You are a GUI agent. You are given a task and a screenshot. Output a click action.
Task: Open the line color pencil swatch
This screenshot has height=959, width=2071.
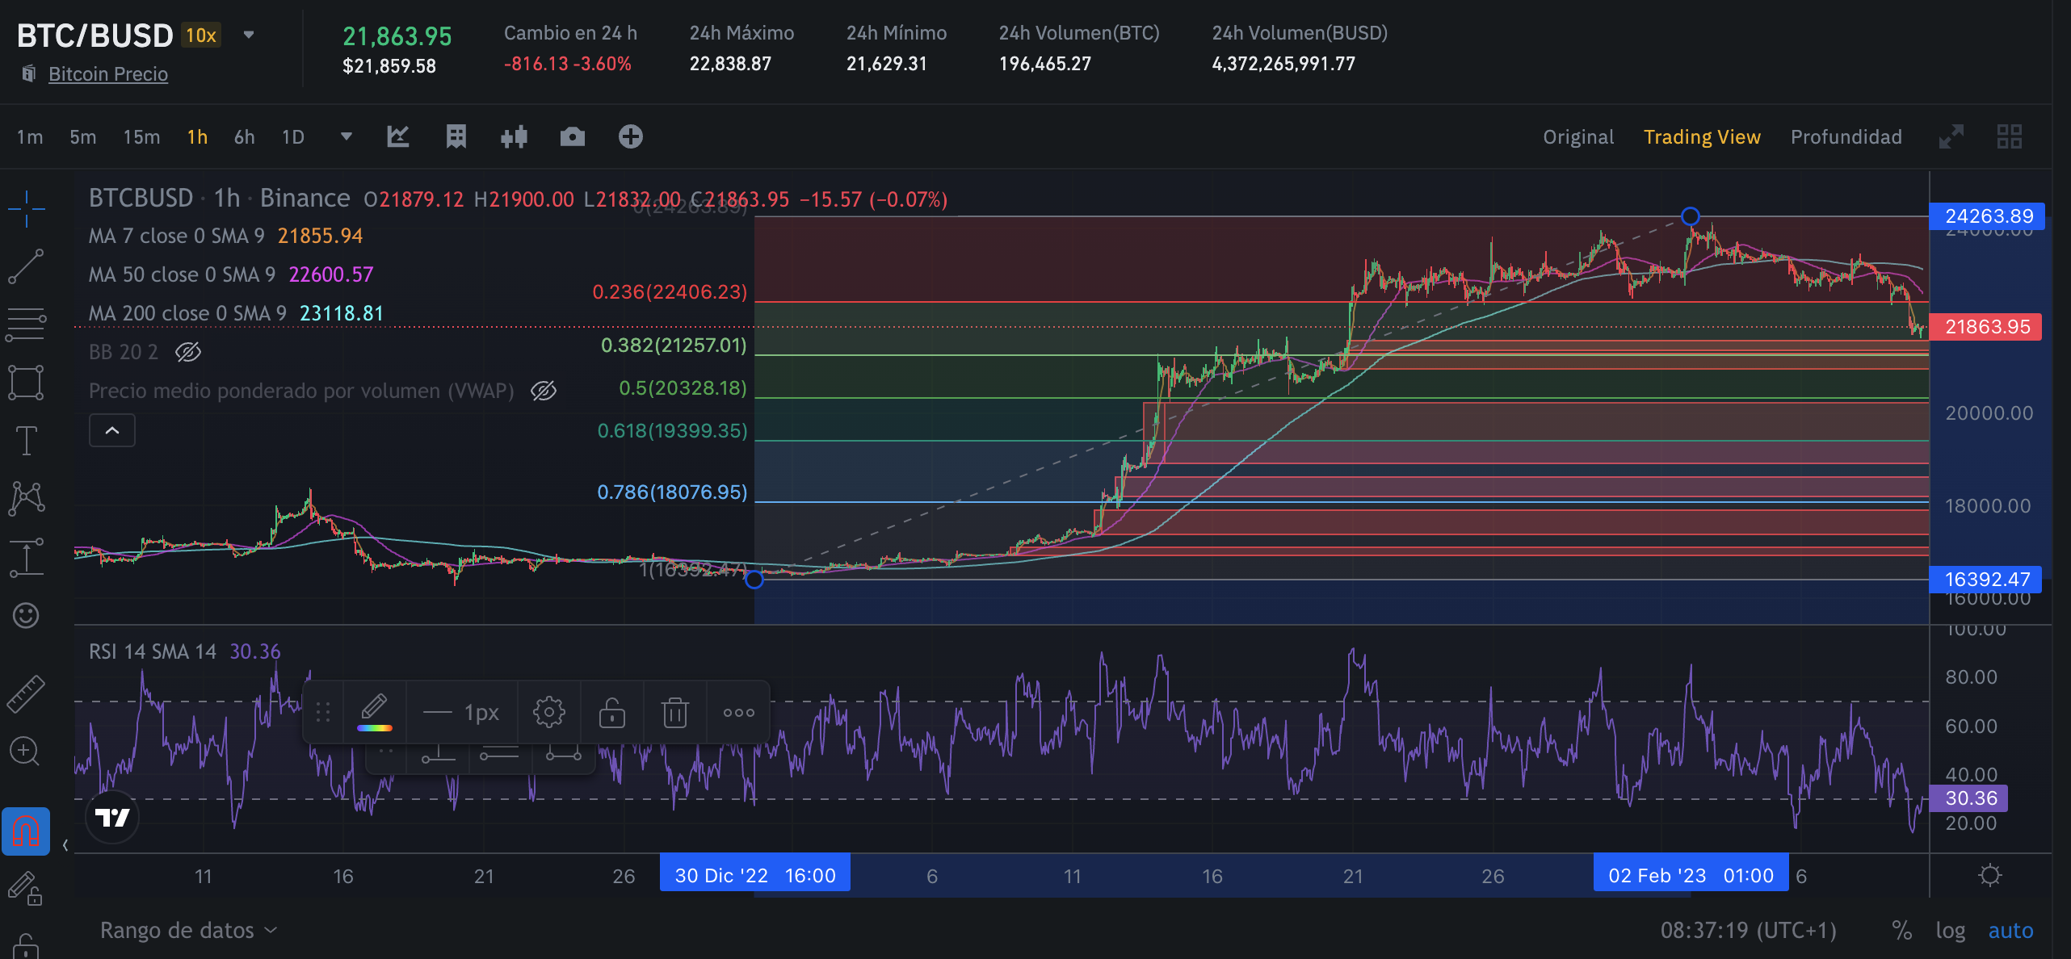374,712
